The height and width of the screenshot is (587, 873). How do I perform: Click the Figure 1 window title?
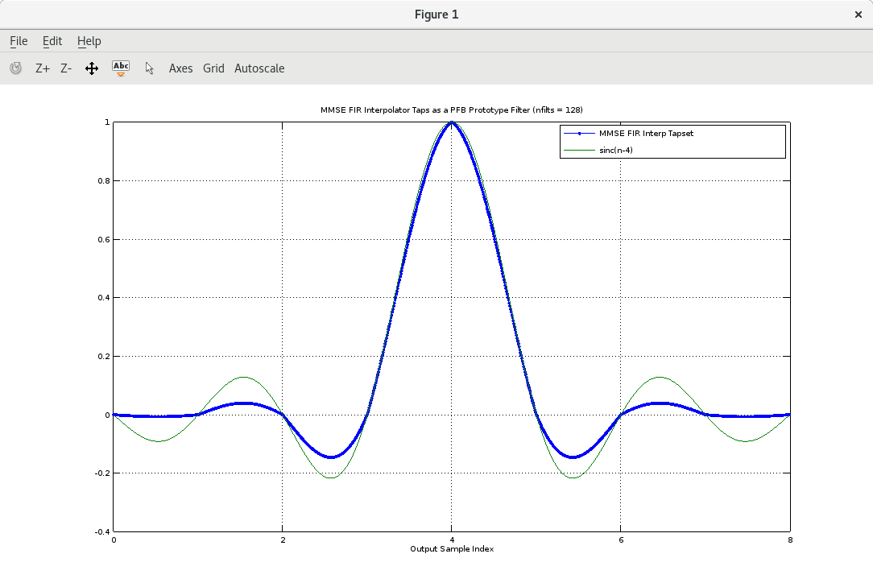pyautogui.click(x=436, y=14)
